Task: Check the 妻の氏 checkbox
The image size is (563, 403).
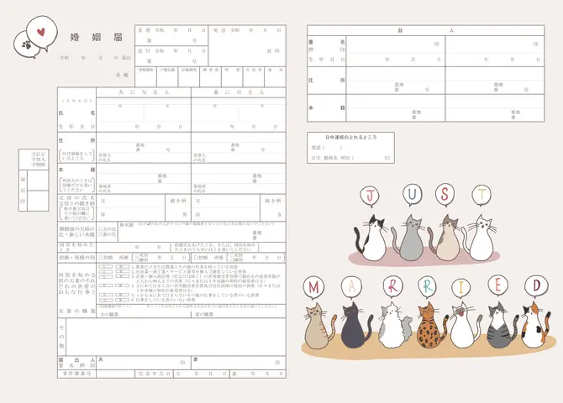Action: [101, 233]
